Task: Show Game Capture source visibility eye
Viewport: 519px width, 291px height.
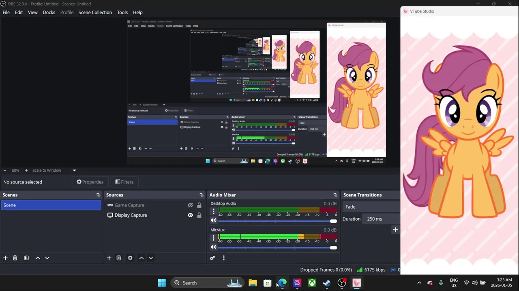Action: coord(190,205)
